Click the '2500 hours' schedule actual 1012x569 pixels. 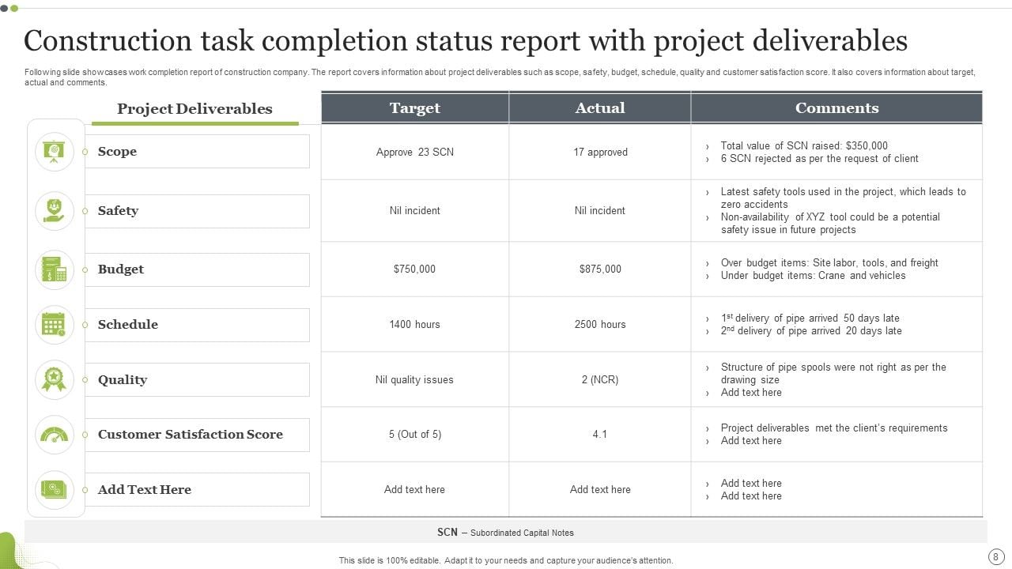click(x=600, y=324)
